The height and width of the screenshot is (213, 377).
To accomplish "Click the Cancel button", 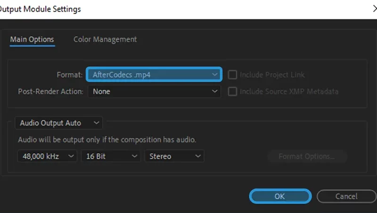I will pos(346,196).
